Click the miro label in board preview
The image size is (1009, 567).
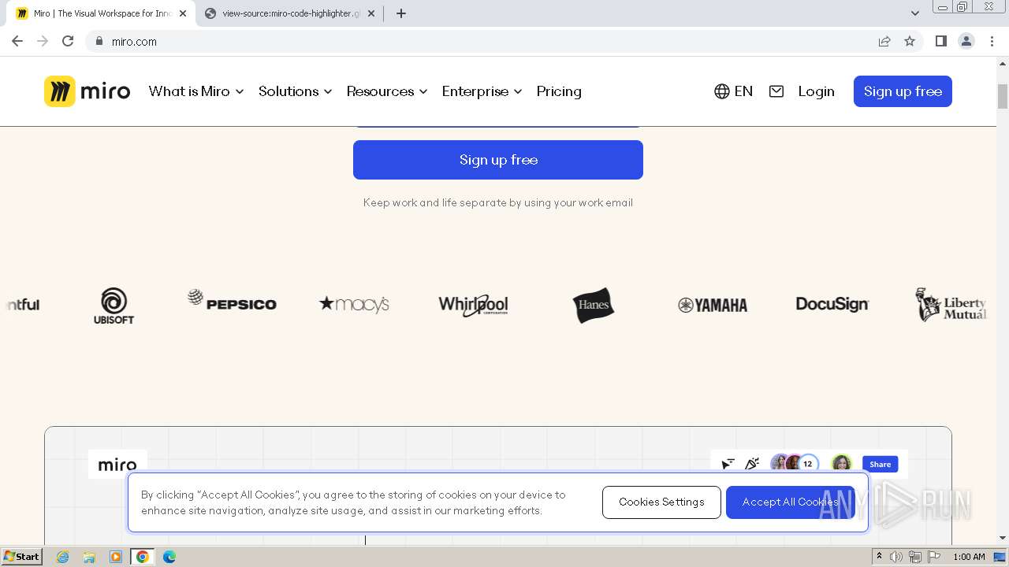117,465
